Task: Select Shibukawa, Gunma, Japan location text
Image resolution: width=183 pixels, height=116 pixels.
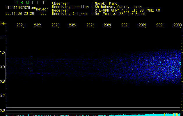Action: tap(118, 7)
